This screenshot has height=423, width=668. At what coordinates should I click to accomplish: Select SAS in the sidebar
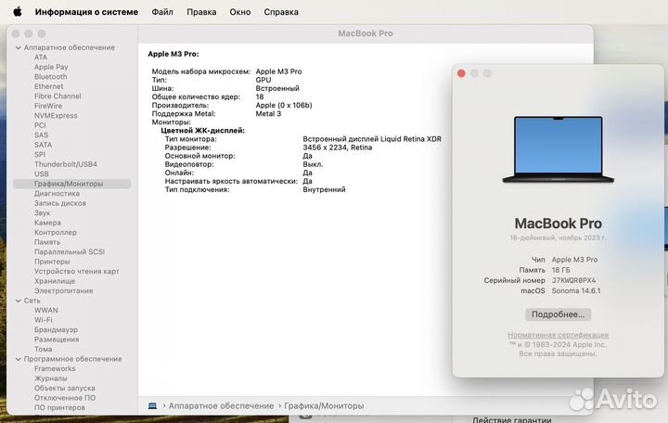point(42,135)
